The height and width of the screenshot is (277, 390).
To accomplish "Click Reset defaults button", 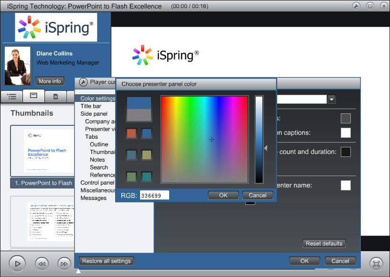I will tap(324, 244).
